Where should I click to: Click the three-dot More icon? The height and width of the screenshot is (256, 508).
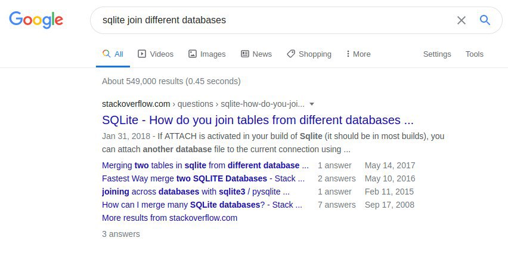tap(348, 54)
